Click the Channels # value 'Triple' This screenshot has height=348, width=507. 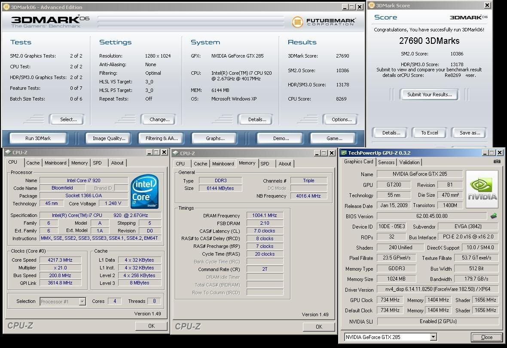point(308,180)
